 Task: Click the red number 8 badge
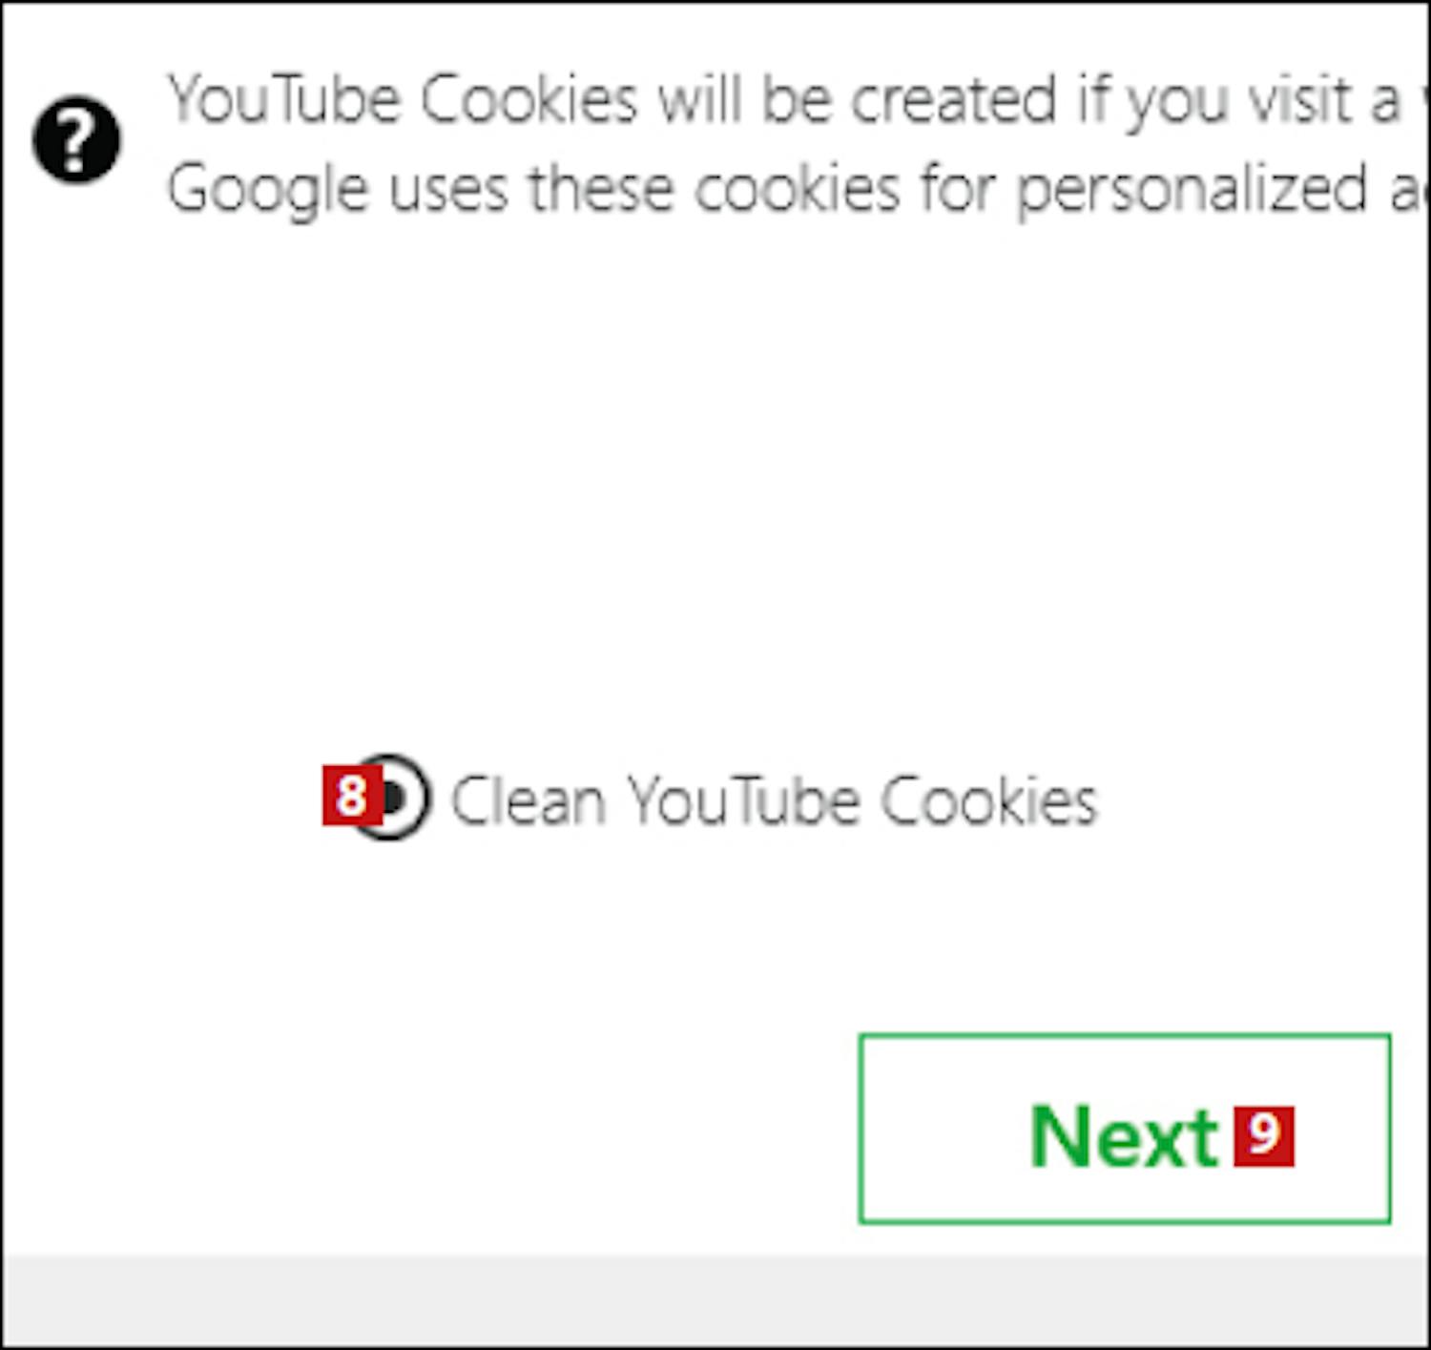tap(352, 796)
